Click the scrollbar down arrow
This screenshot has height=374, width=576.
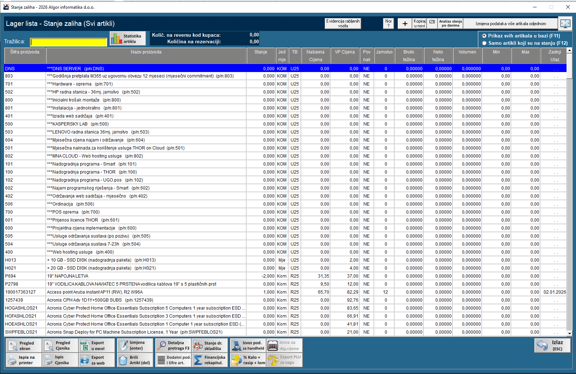coord(569,333)
